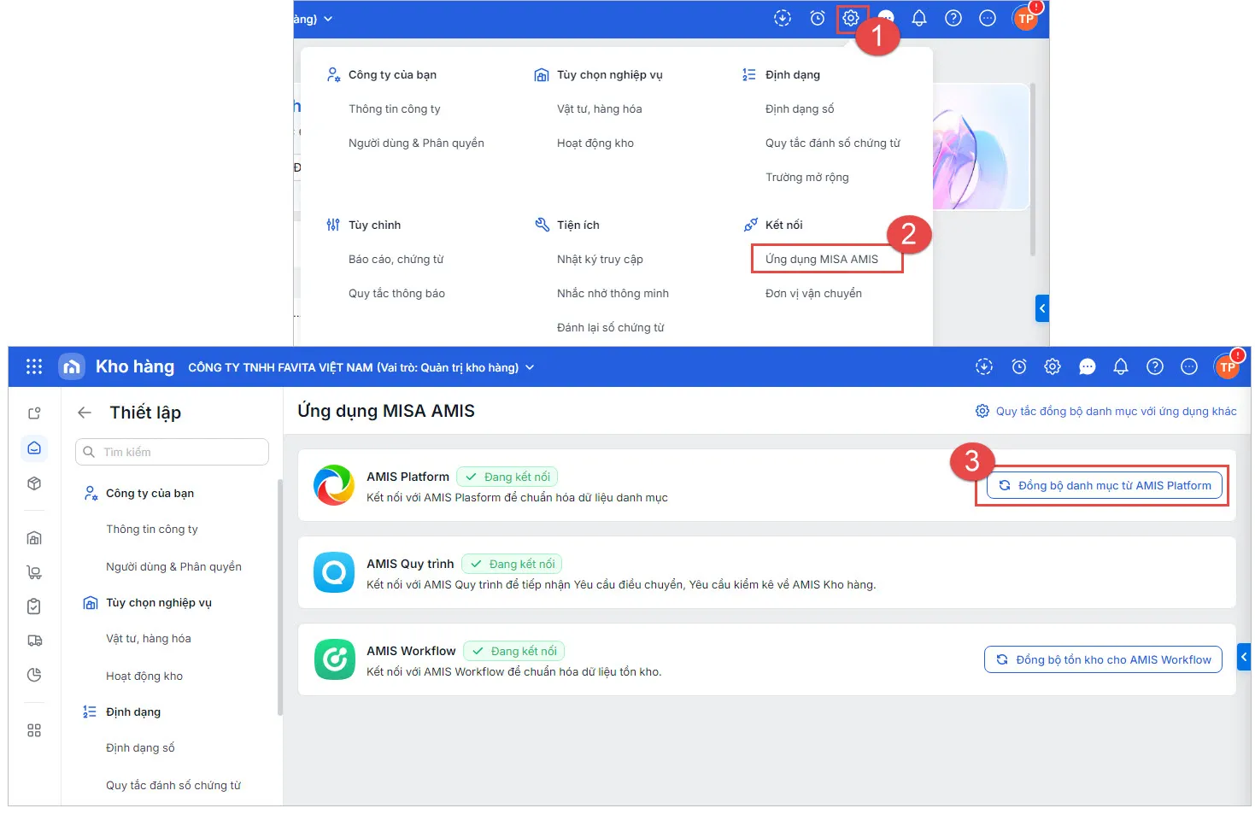Select Định dạng số in the upper dropdown menu
1255x814 pixels.
(x=800, y=108)
